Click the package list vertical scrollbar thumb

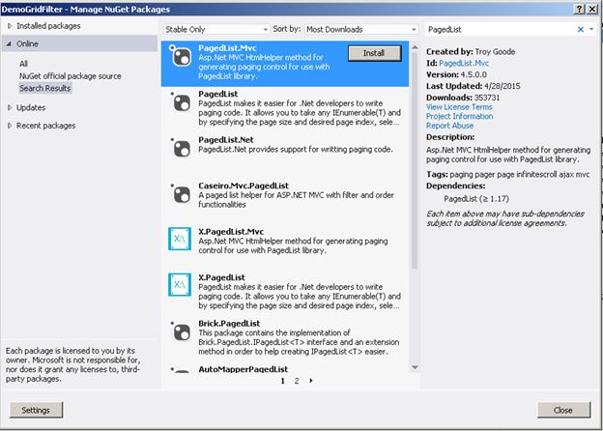415,160
